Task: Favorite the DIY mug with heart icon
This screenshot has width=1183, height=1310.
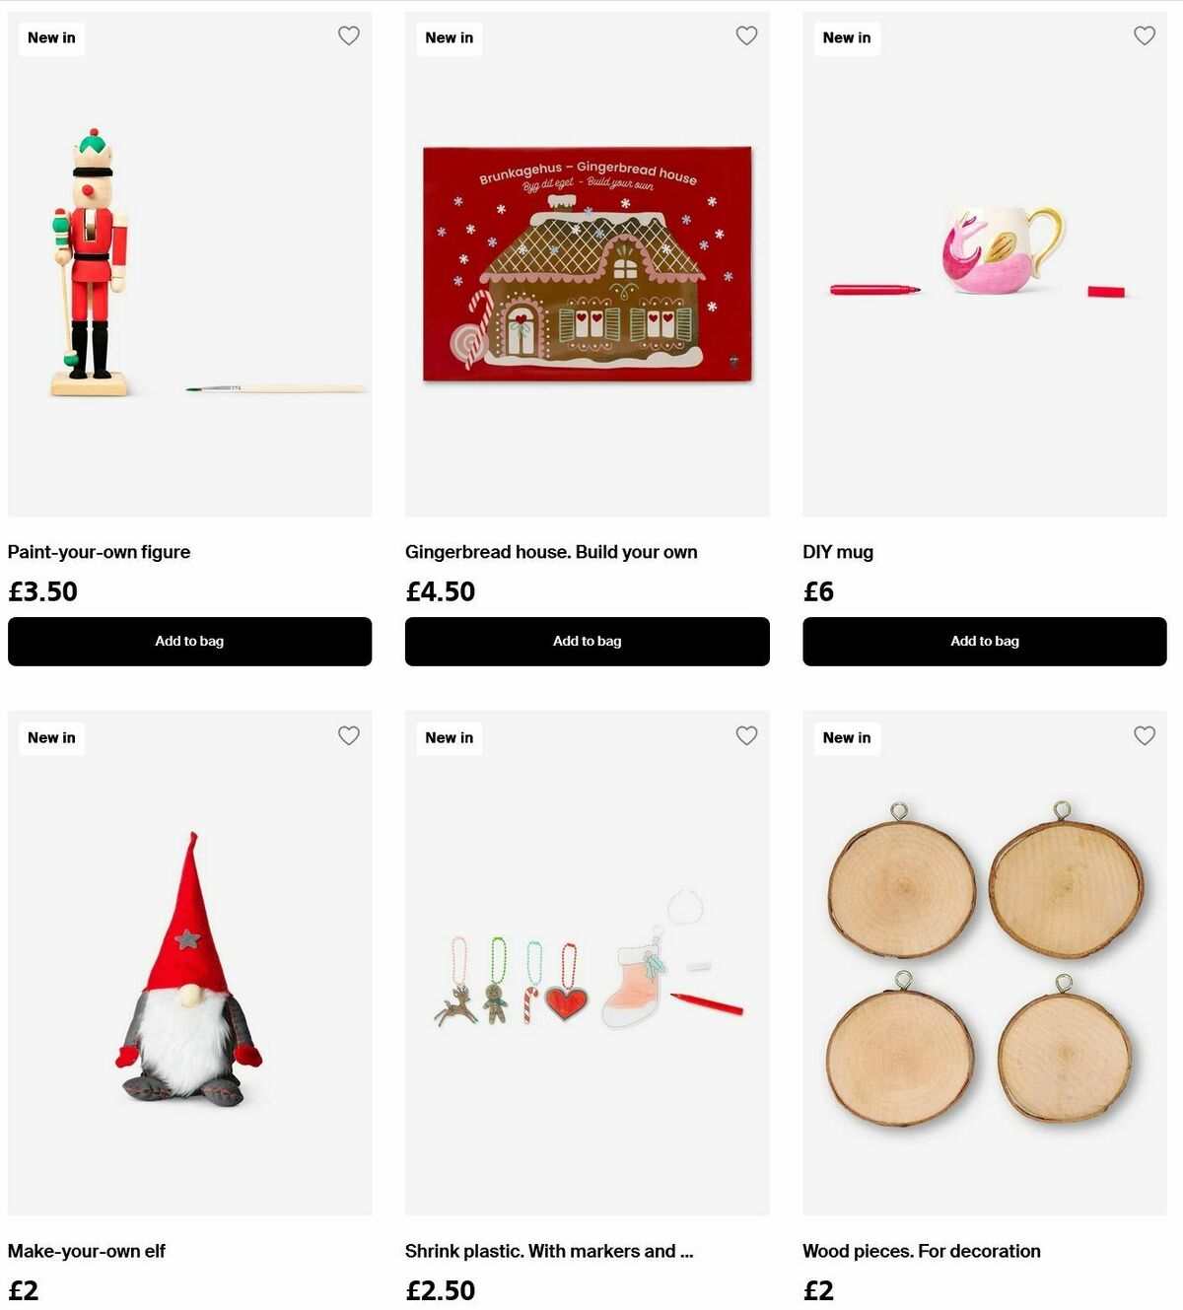Action: point(1145,35)
